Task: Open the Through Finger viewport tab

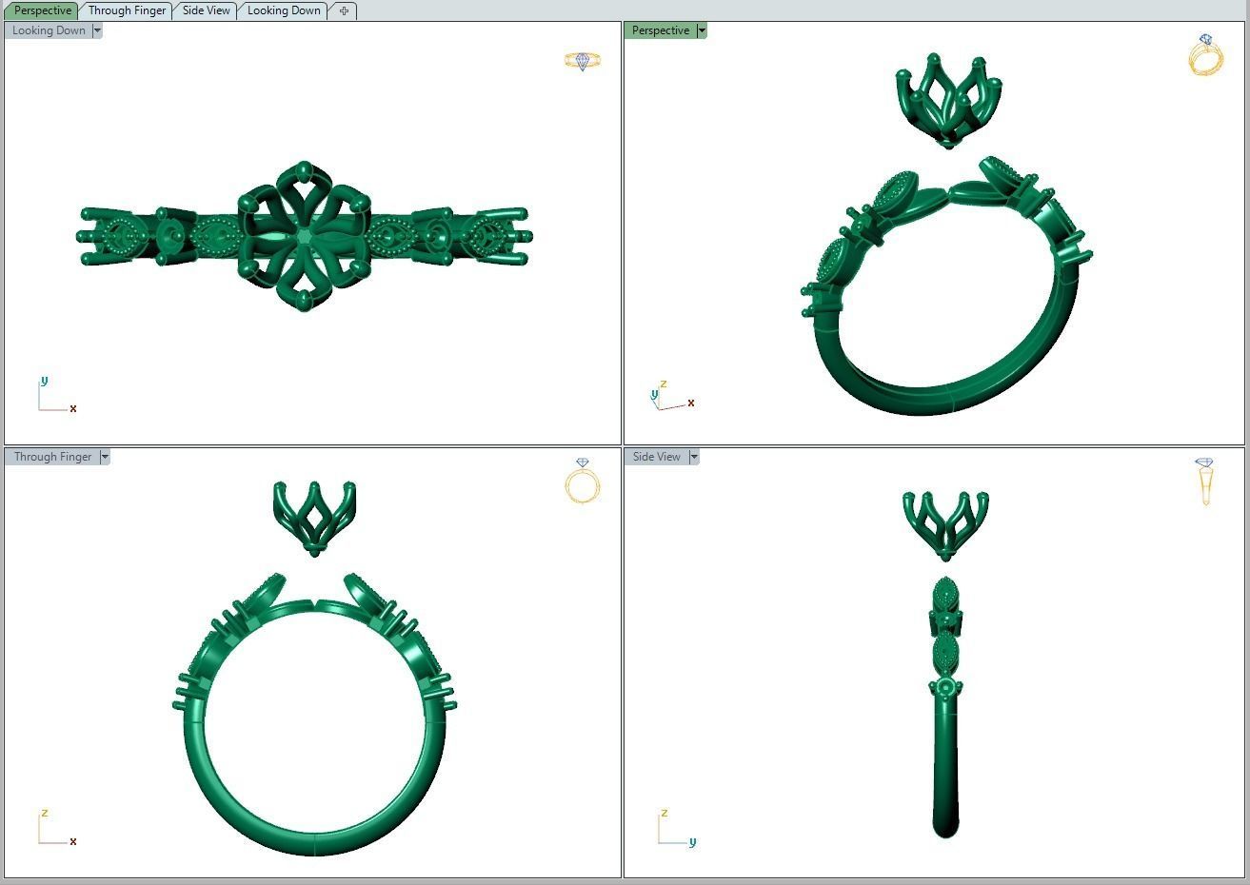Action: point(127,10)
